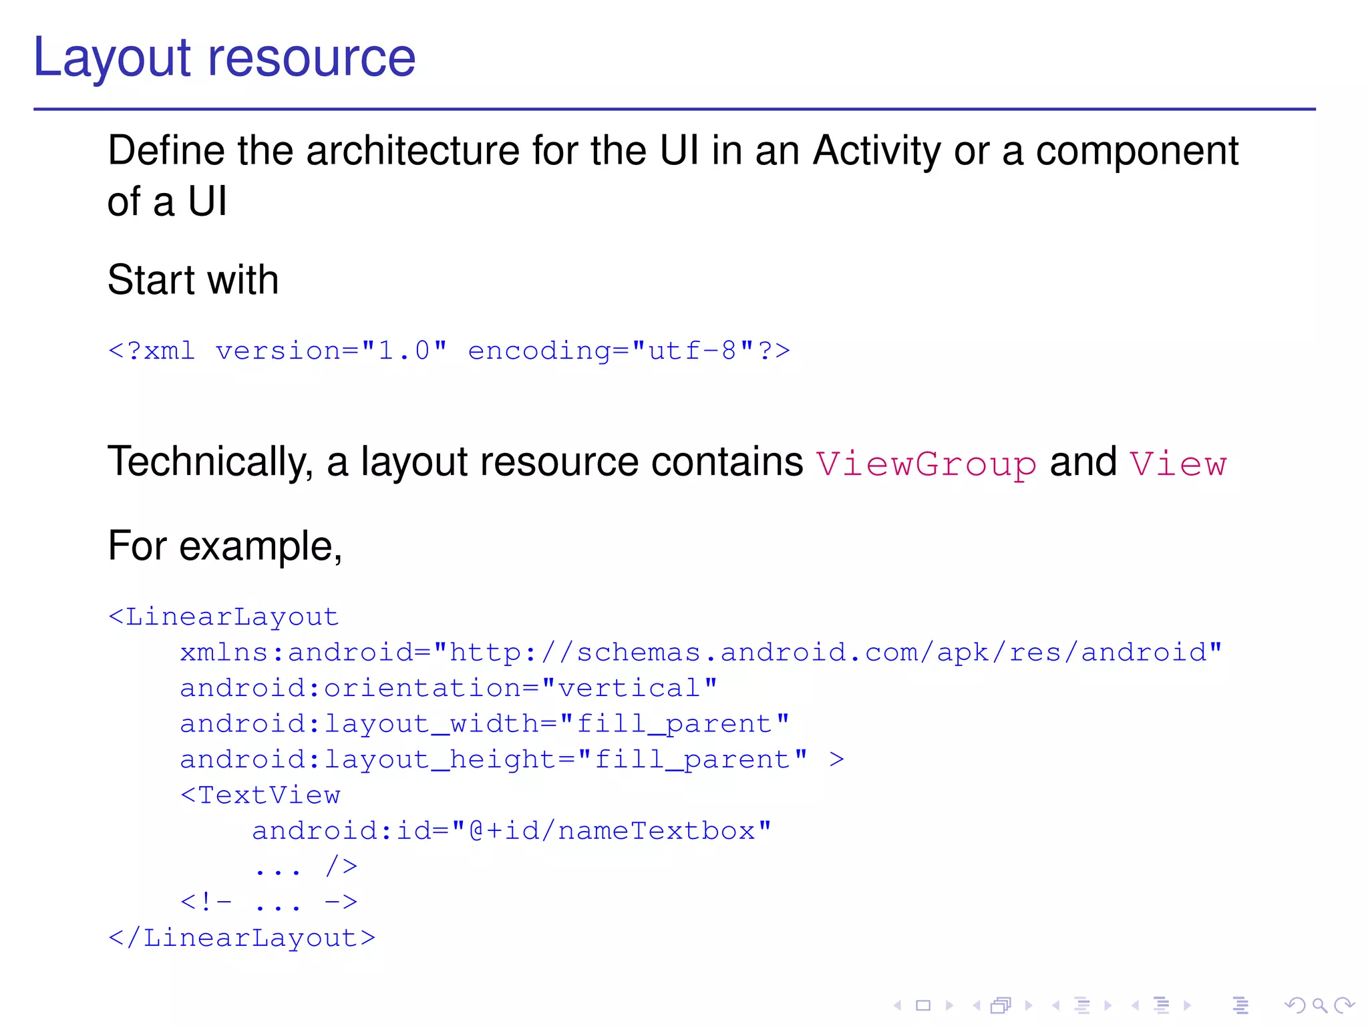Go back using the counterclockwise arrow icon
The height and width of the screenshot is (1026, 1368).
(x=1295, y=1005)
